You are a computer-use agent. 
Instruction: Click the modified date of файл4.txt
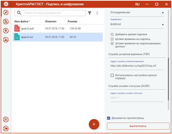[x=55, y=37]
